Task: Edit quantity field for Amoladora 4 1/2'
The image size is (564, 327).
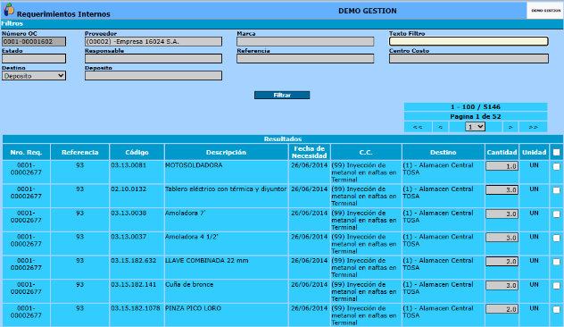Action: (x=502, y=238)
